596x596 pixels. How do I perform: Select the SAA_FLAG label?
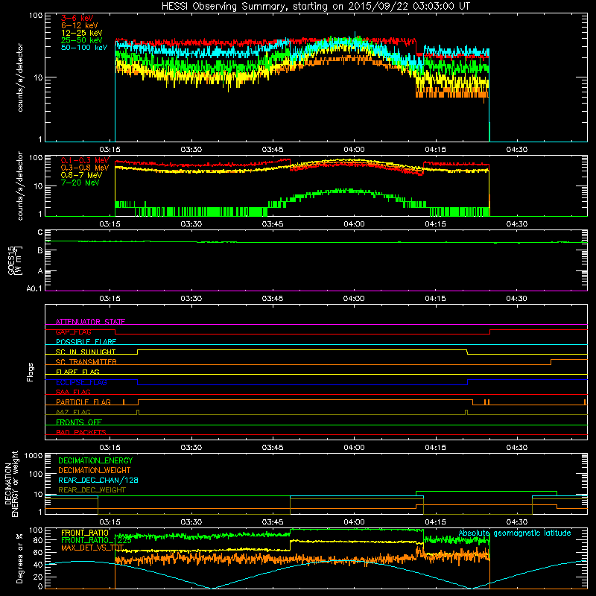tap(73, 392)
